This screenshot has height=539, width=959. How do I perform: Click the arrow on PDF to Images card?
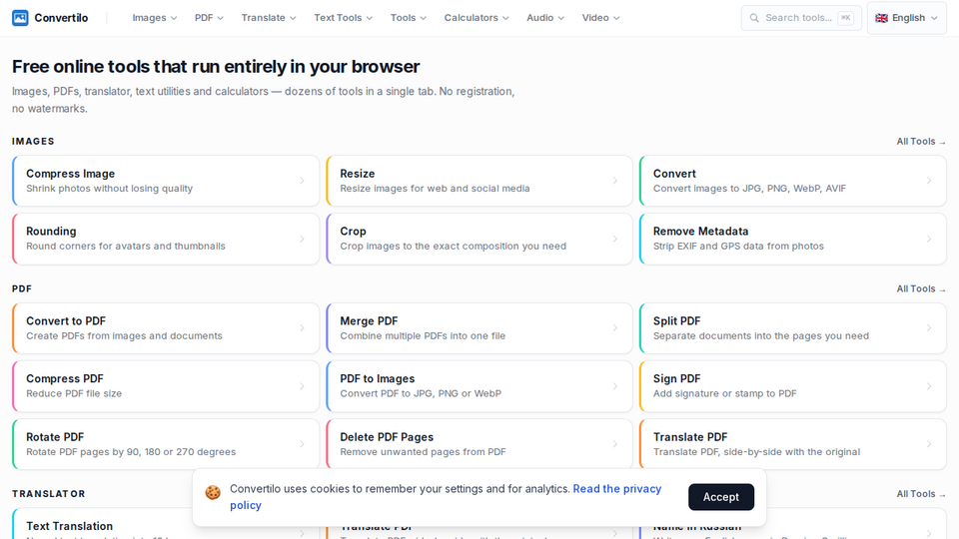[615, 386]
